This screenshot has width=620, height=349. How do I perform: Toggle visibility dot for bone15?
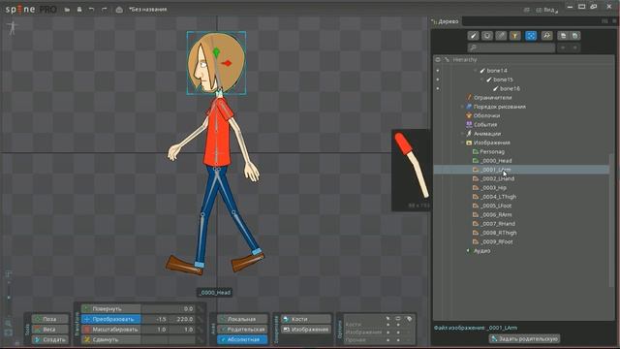(x=438, y=79)
